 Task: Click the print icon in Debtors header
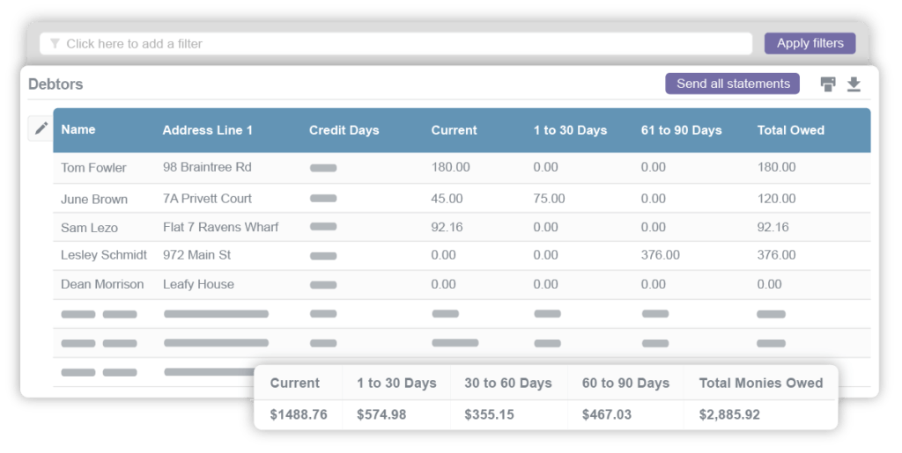point(828,84)
